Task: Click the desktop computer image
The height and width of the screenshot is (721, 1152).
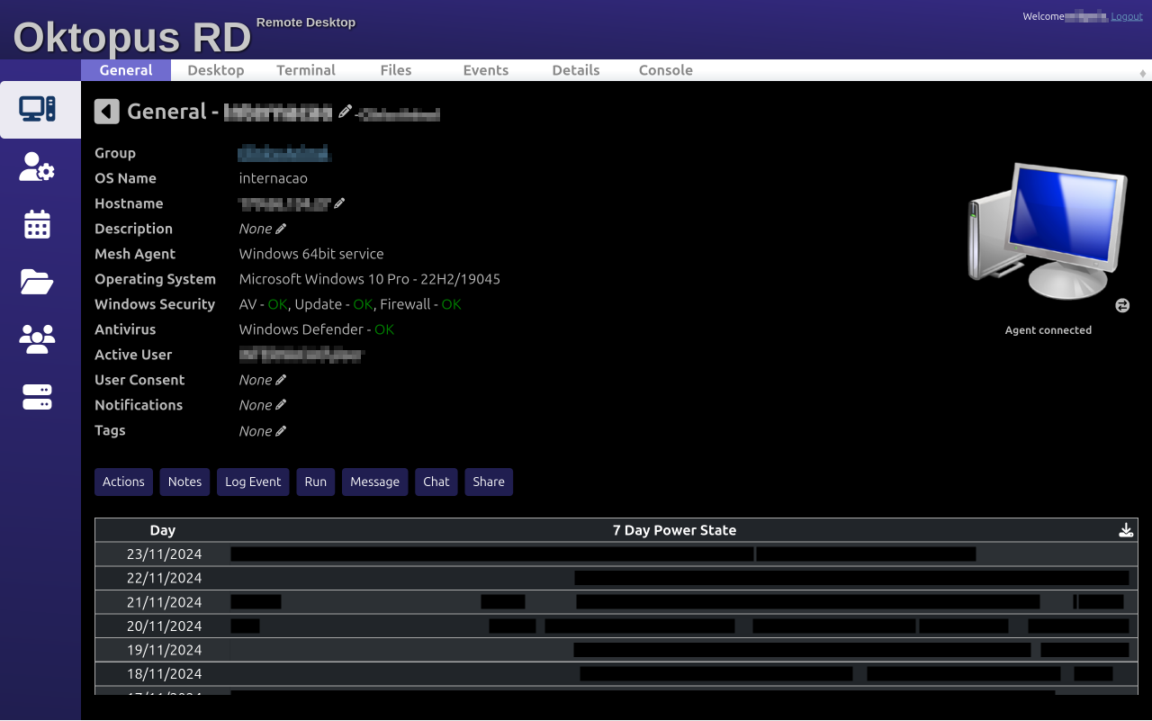Action: point(1048,231)
